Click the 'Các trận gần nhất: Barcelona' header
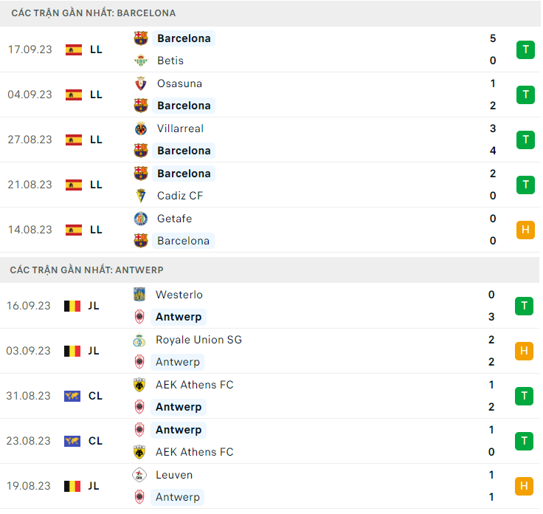Image resolution: width=543 pixels, height=514 pixels. click(x=93, y=13)
